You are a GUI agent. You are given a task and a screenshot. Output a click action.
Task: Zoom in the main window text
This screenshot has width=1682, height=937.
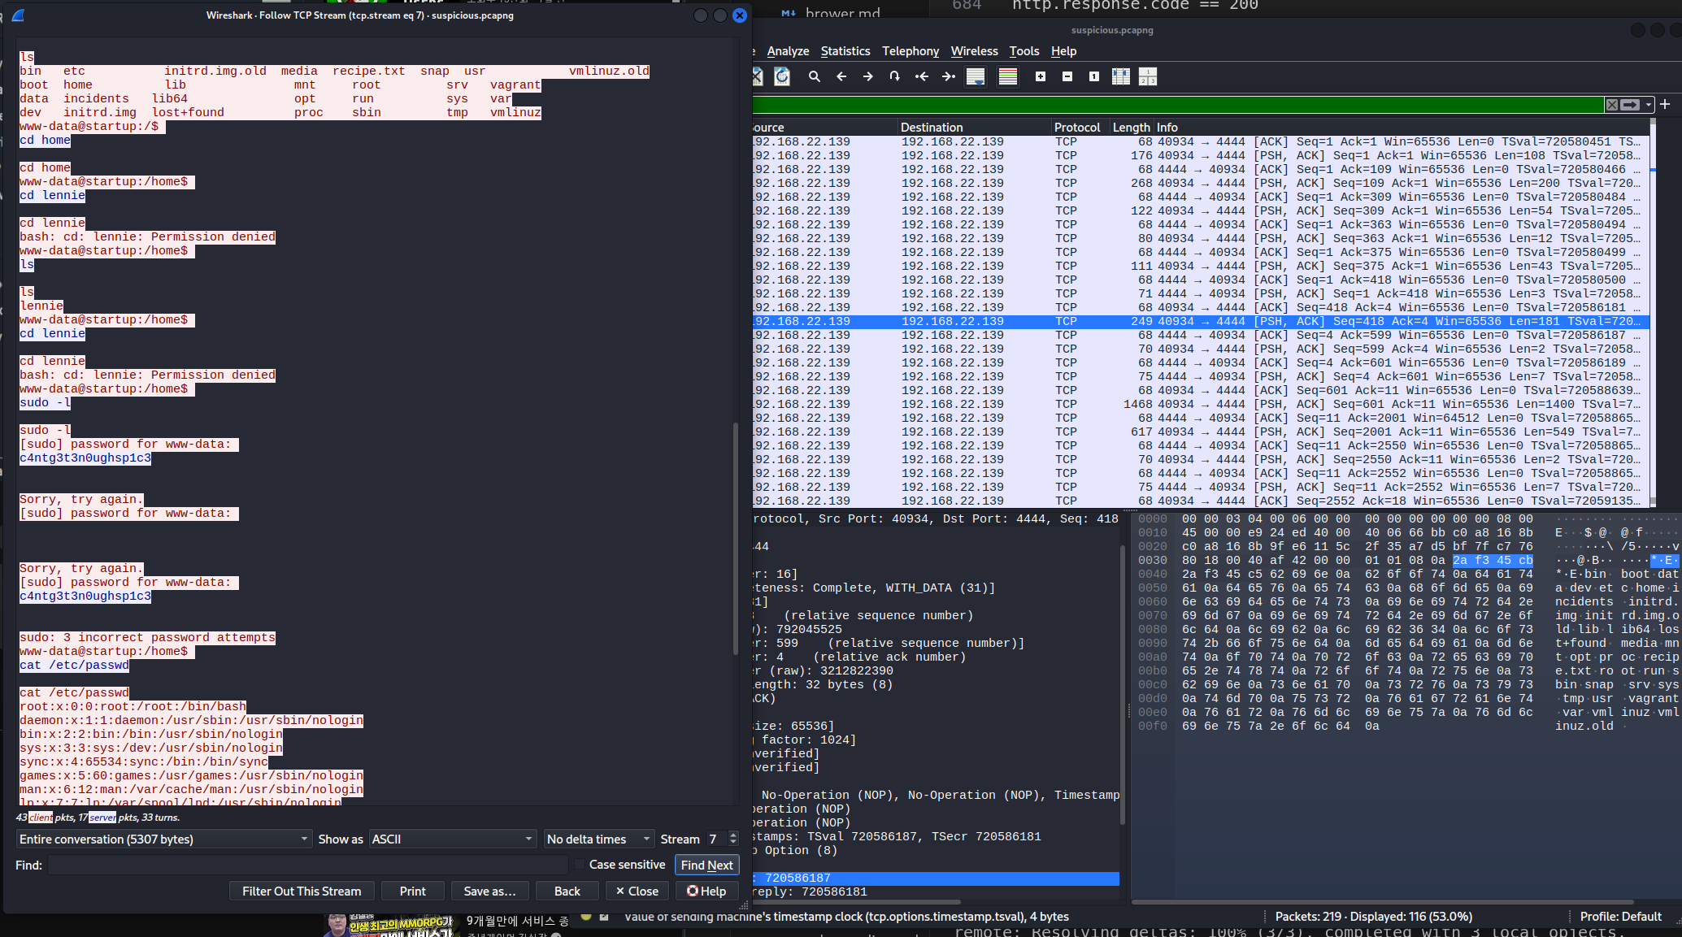[1041, 76]
